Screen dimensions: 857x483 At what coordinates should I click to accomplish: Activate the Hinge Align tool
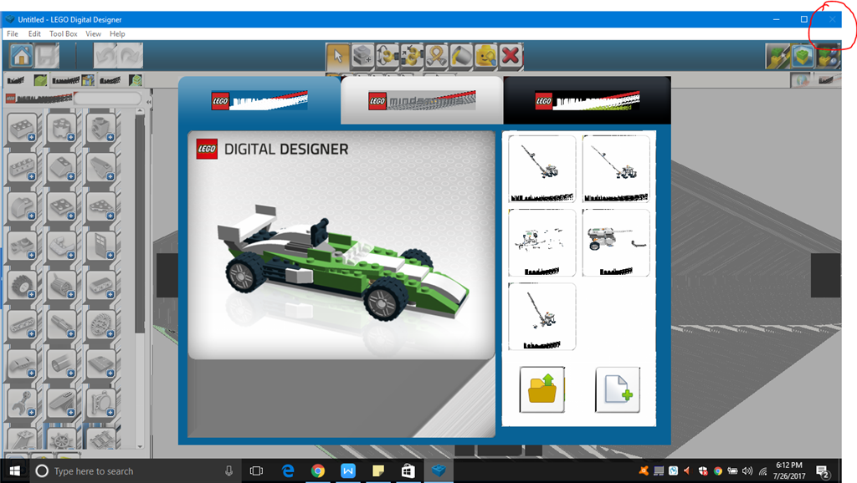coord(412,56)
